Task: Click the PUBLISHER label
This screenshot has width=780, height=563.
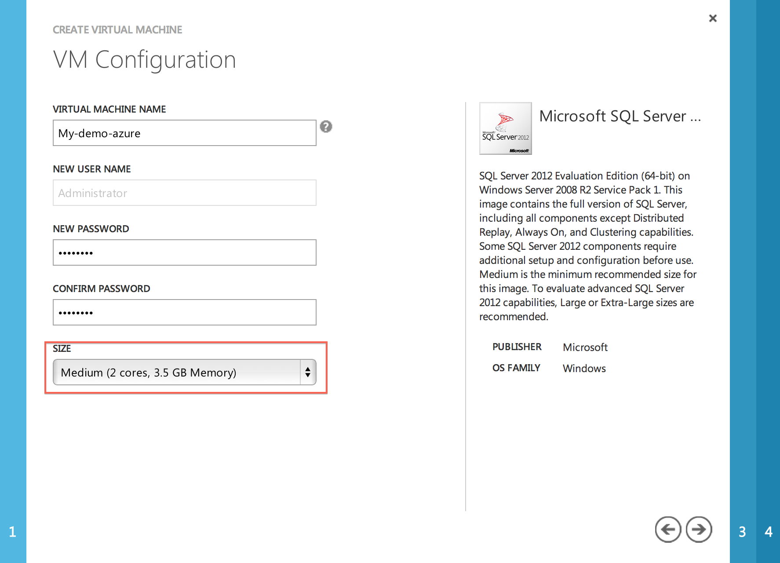Action: (517, 347)
